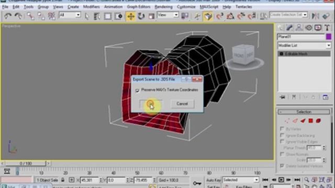
Task: Activate the Select and Move tool
Action: (130, 16)
